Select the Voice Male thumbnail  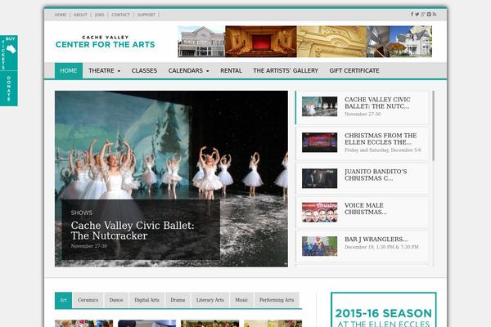tap(319, 213)
